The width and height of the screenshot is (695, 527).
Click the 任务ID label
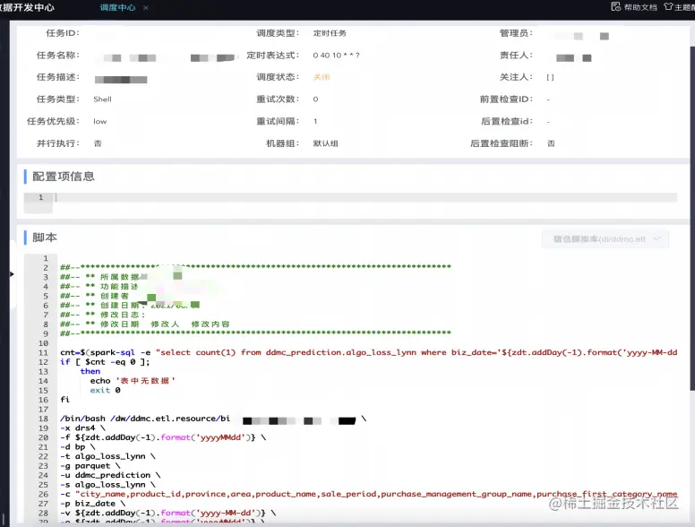(x=63, y=33)
